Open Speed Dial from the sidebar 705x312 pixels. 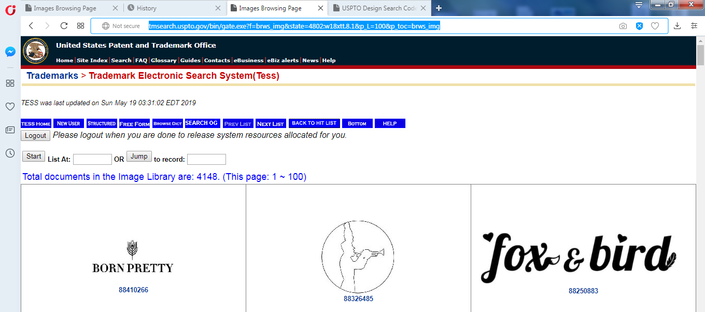[10, 83]
